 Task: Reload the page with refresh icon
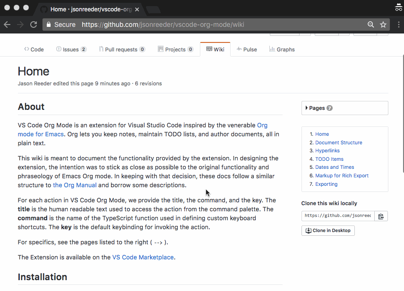tap(34, 25)
